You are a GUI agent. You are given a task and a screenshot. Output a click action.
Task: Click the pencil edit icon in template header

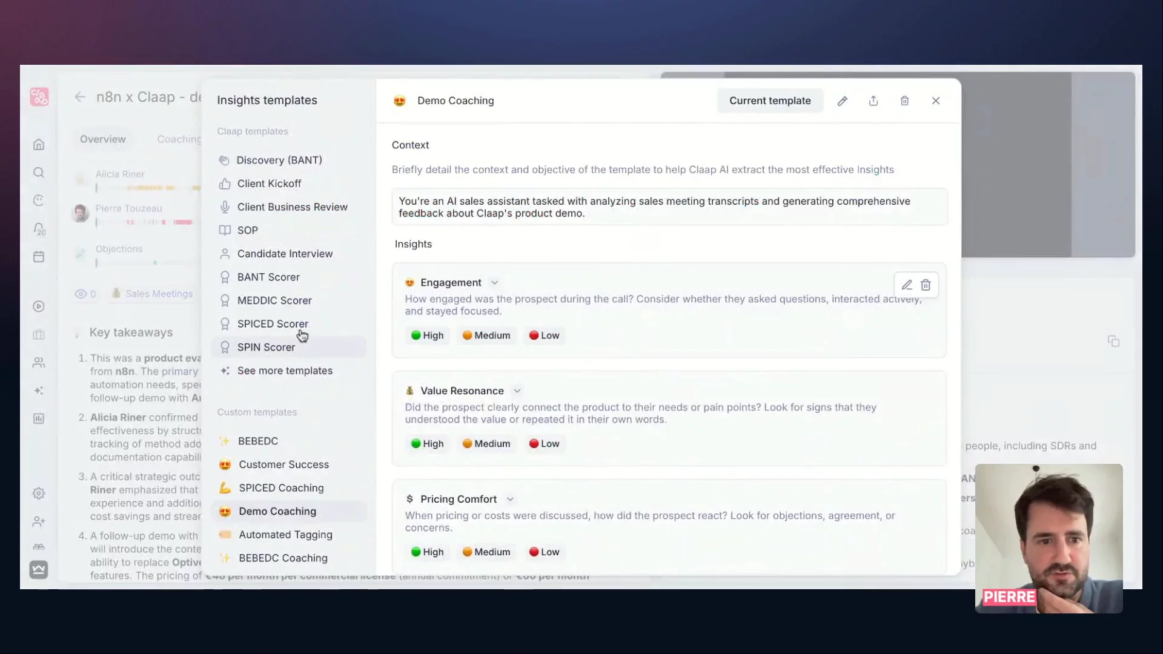pyautogui.click(x=842, y=101)
